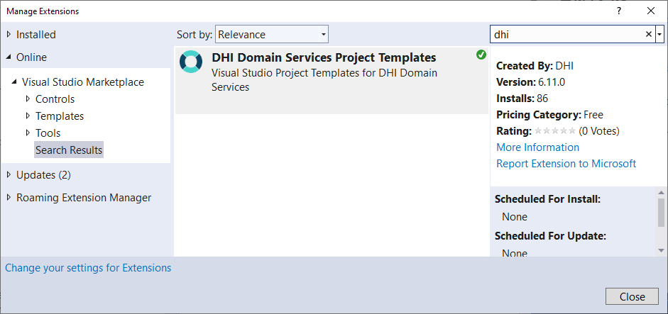Click Report Extension to Microsoft link
The height and width of the screenshot is (314, 668).
pos(566,164)
